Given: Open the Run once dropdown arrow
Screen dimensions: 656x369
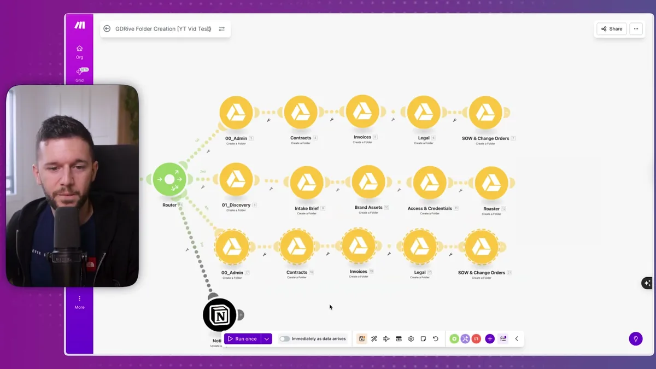Looking at the screenshot, I should point(267,338).
